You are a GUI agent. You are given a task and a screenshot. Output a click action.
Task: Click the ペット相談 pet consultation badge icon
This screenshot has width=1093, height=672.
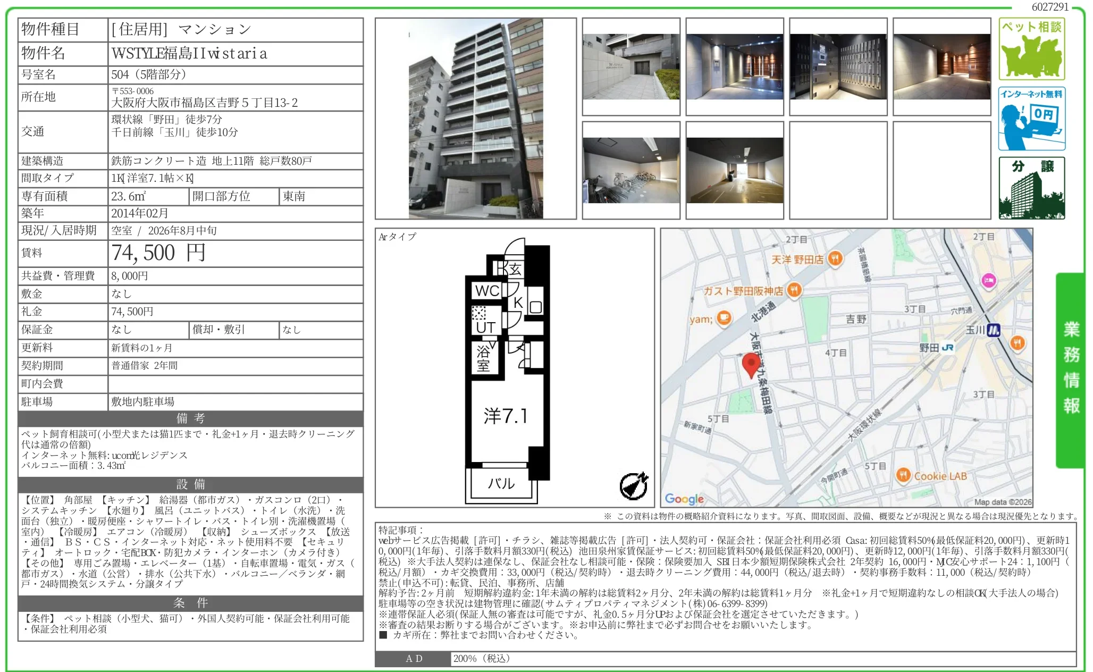[x=1031, y=49]
